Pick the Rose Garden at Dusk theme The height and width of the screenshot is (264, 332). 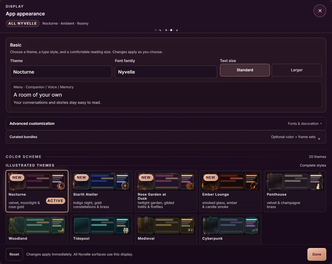(x=166, y=191)
